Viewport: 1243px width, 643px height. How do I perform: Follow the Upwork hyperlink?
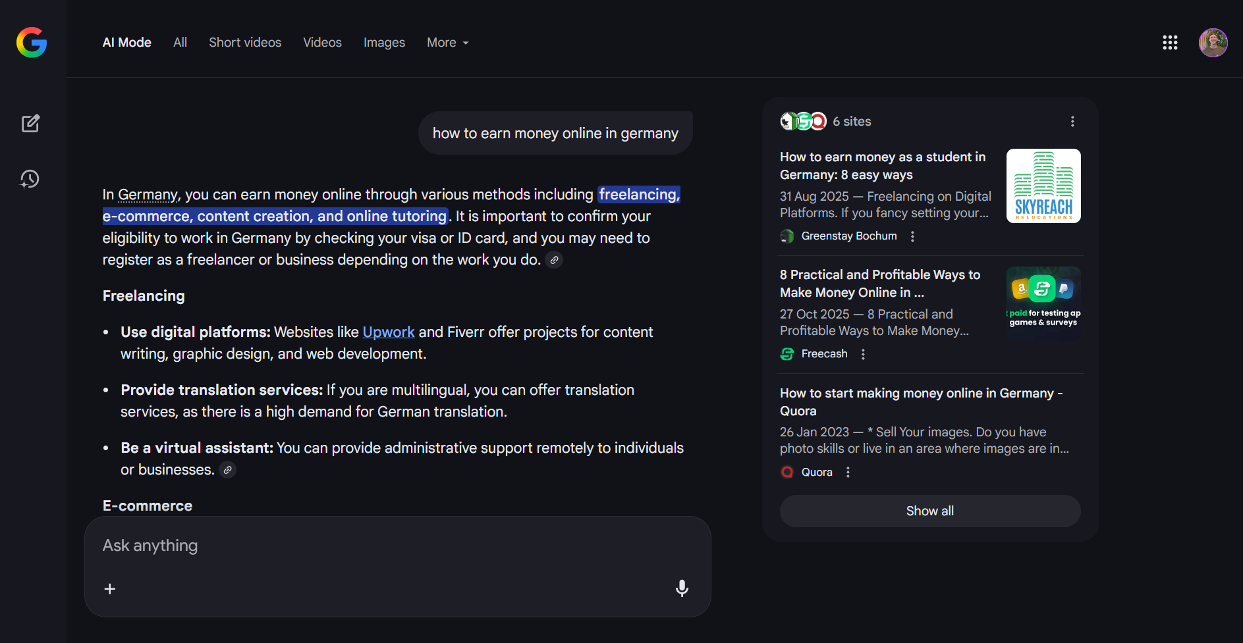click(388, 332)
